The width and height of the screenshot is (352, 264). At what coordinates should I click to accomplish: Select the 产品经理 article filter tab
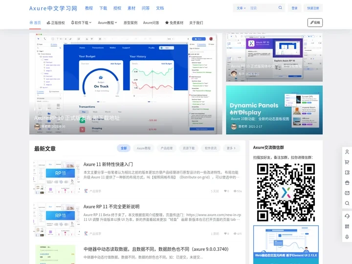point(167,148)
